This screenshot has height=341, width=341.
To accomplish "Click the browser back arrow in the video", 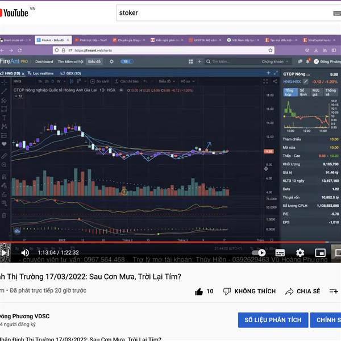I will click(2, 51).
